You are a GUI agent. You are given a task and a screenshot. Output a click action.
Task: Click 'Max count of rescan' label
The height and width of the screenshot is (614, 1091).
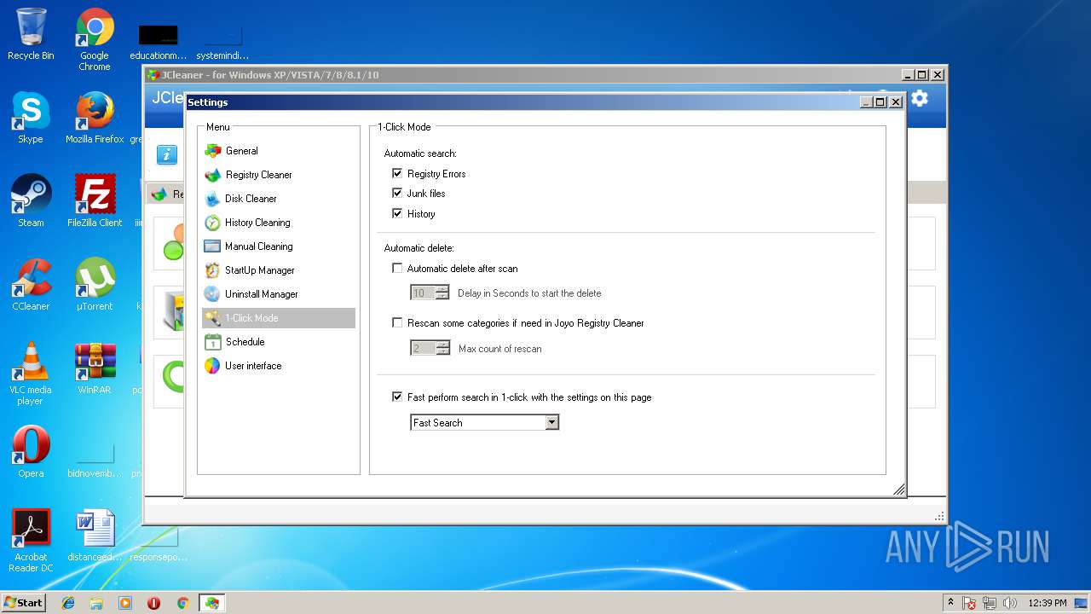pos(499,349)
